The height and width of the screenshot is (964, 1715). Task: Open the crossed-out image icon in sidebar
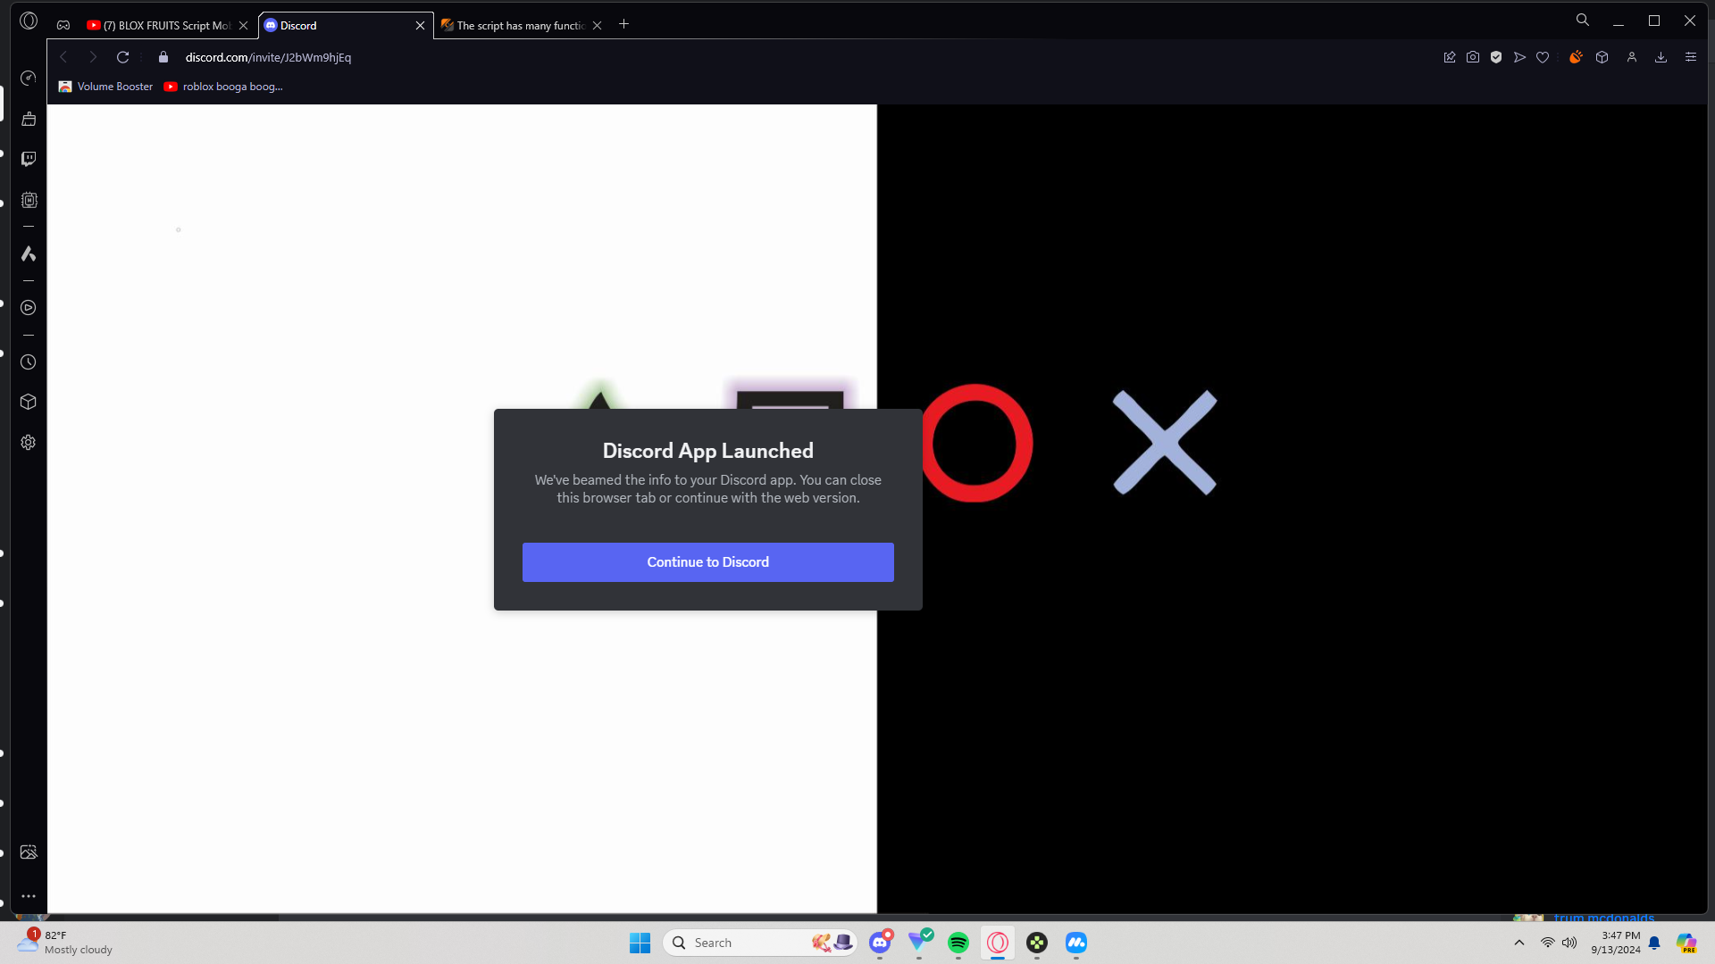(x=29, y=852)
